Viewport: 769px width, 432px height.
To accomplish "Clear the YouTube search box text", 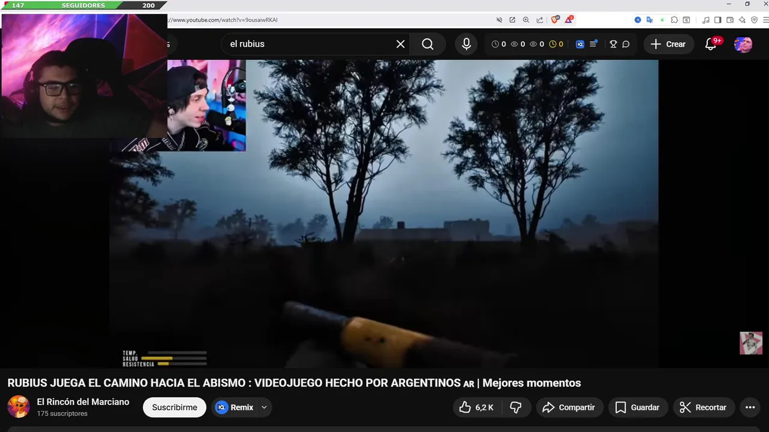I will [x=401, y=44].
